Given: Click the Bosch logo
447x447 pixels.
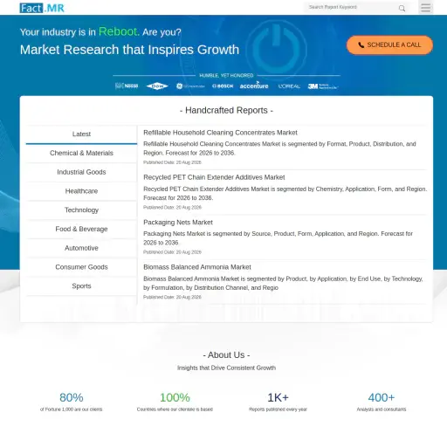Looking at the screenshot, I should [223, 86].
